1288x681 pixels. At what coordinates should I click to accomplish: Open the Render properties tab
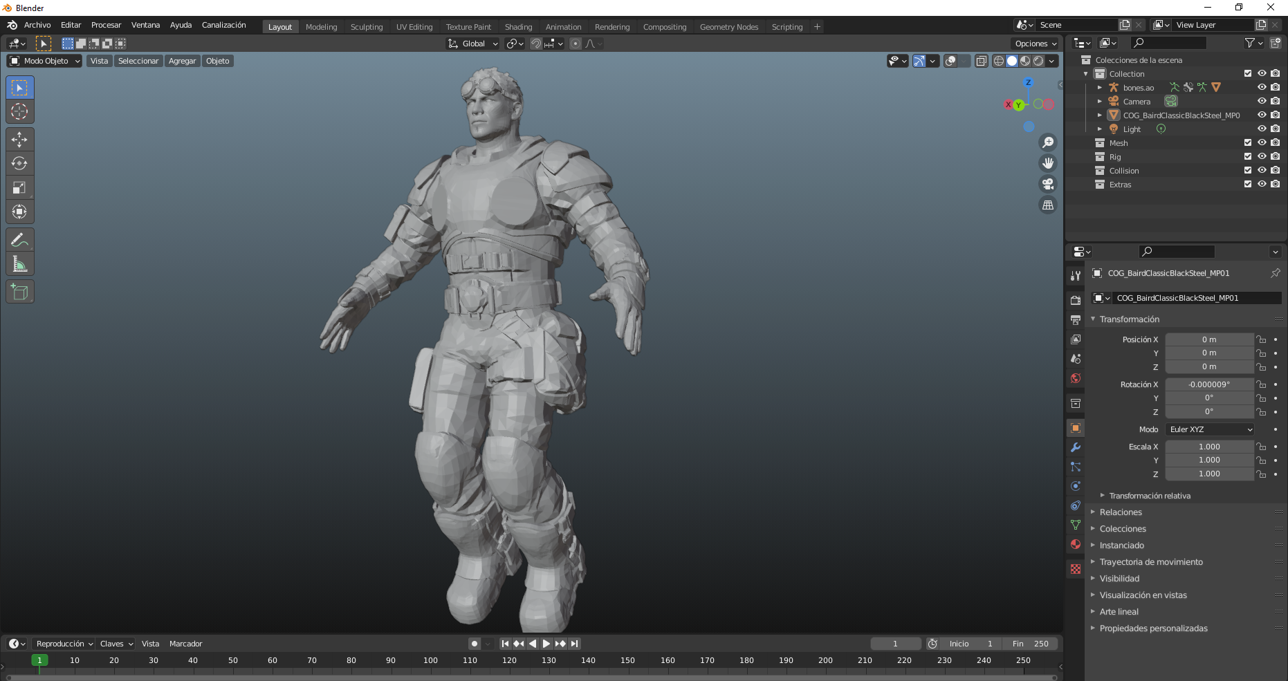tap(1076, 301)
